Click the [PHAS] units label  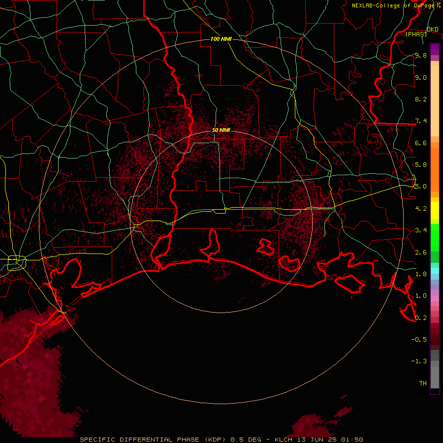coord(416,34)
